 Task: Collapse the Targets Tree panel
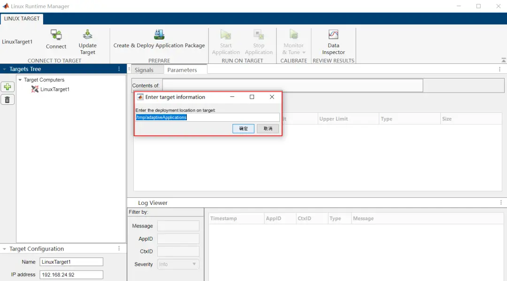(x=4, y=69)
